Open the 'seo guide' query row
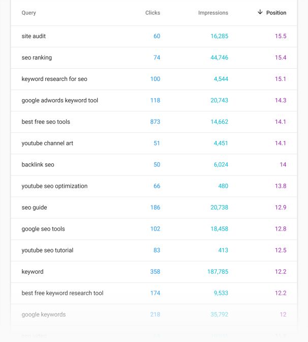This screenshot has width=308, height=342. point(34,207)
